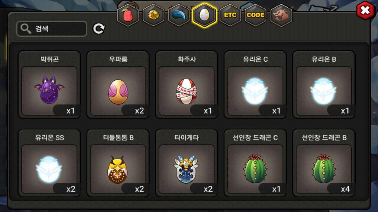Open the blue feather wing tab
The height and width of the screenshot is (212, 378).
[179, 15]
